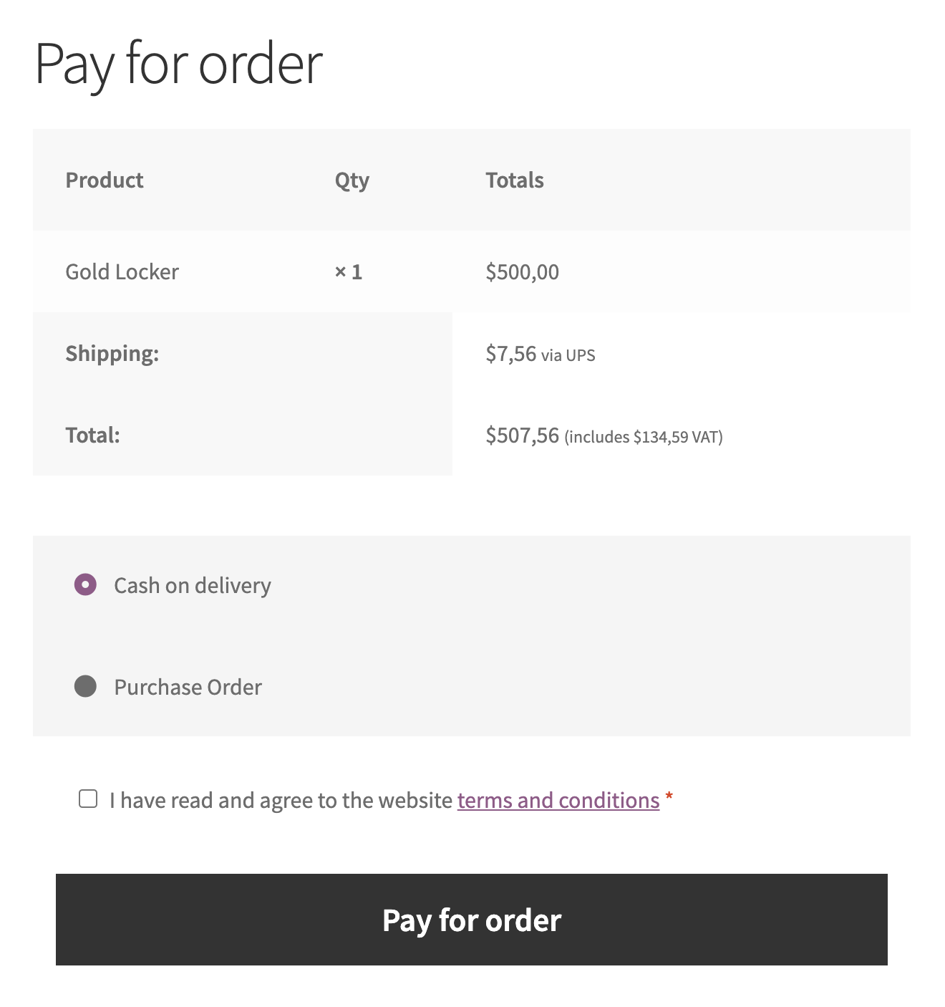945x1007 pixels.
Task: Click the Qty column header
Action: pyautogui.click(x=352, y=180)
